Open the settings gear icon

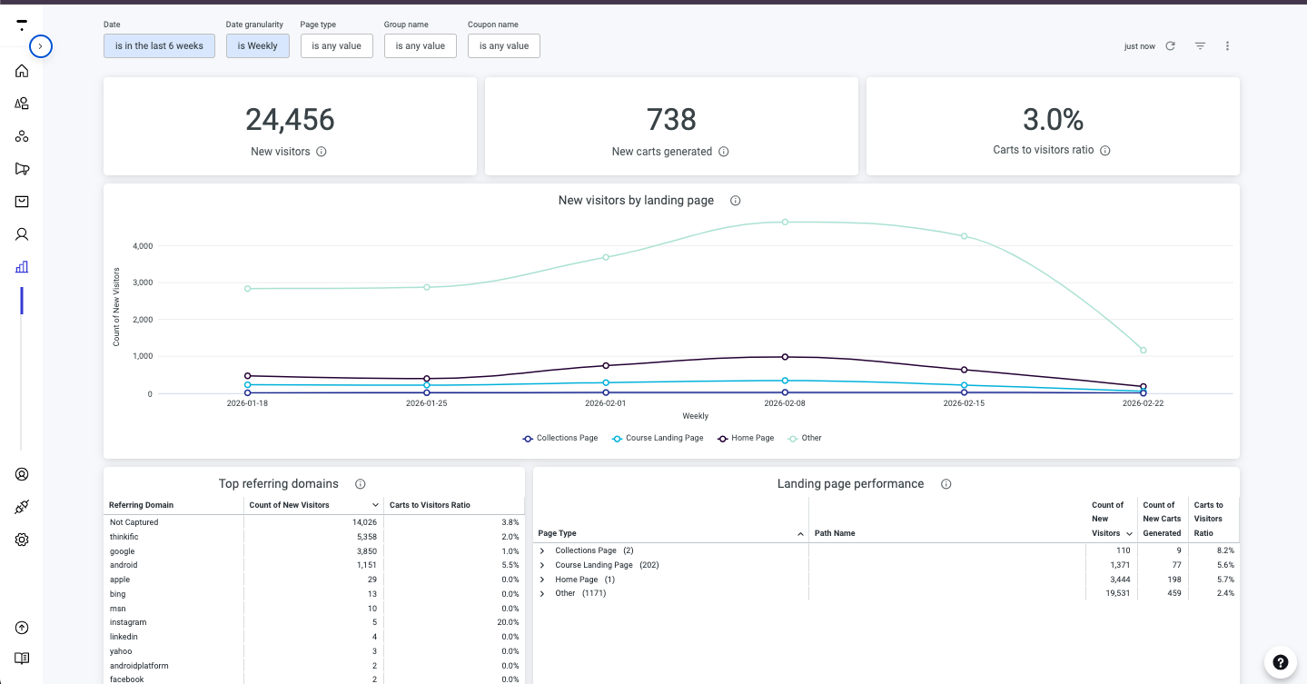[22, 540]
